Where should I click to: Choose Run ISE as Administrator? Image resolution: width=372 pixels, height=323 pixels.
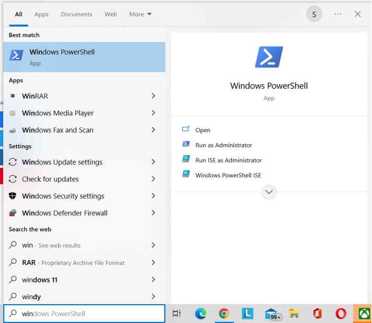(x=228, y=160)
